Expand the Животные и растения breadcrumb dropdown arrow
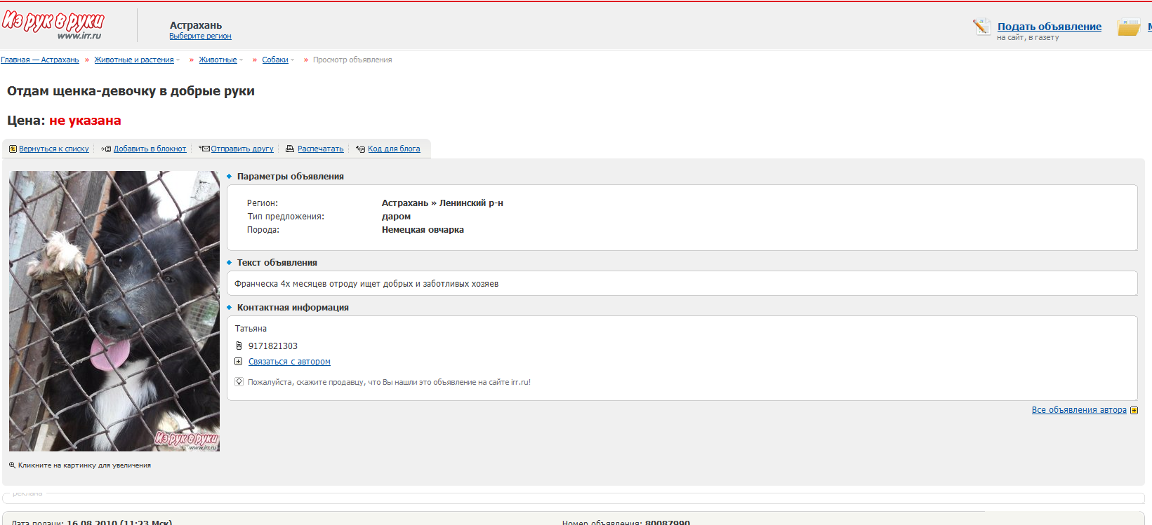Screen dimensions: 1152x525 click(178, 60)
